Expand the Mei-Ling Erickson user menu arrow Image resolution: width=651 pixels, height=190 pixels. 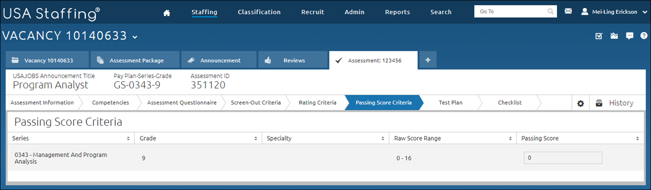645,12
